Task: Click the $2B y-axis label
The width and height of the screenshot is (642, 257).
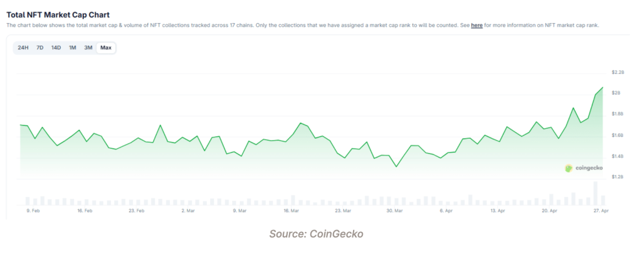Action: click(x=616, y=93)
